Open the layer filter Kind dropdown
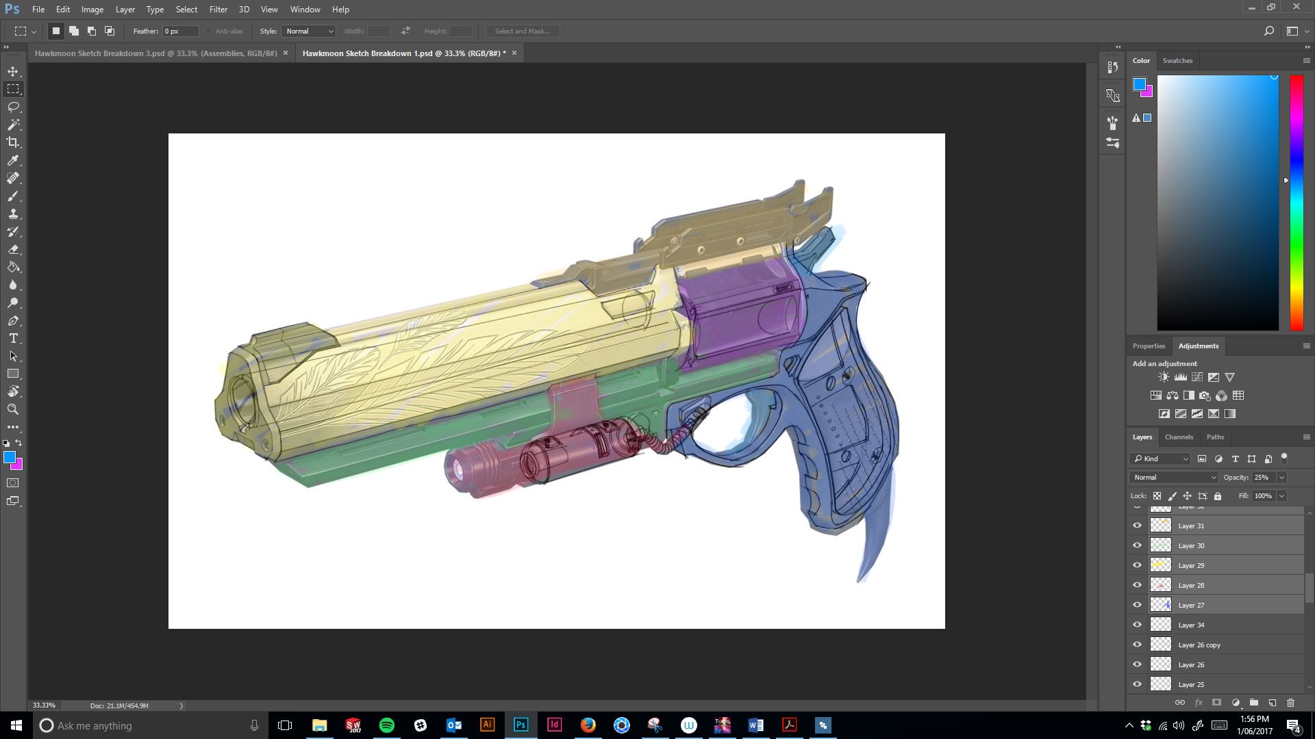1315x739 pixels. pyautogui.click(x=1161, y=459)
